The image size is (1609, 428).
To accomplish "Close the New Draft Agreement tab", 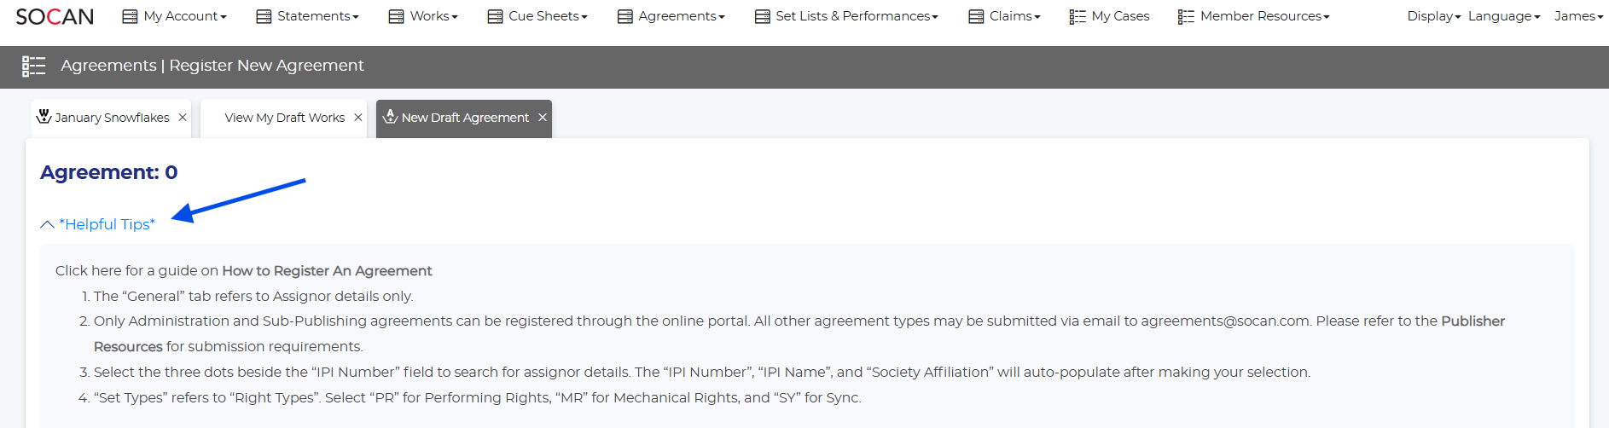I will click(543, 118).
